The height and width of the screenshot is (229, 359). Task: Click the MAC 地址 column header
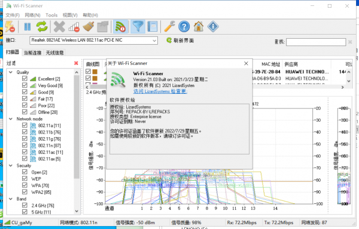271,64
